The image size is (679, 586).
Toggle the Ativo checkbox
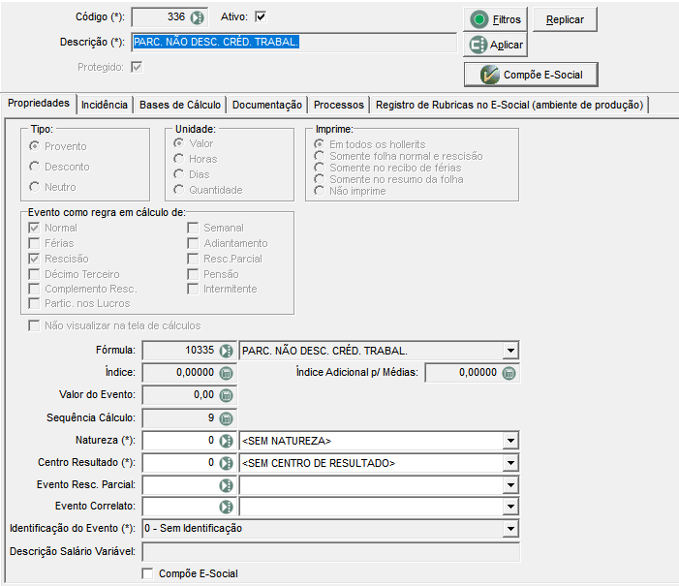(x=261, y=16)
